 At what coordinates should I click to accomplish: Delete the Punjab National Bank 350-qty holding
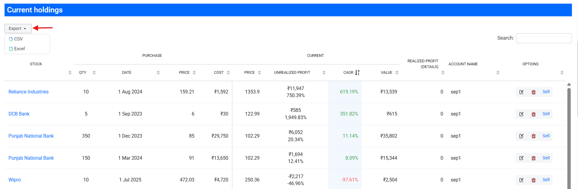coord(533,136)
